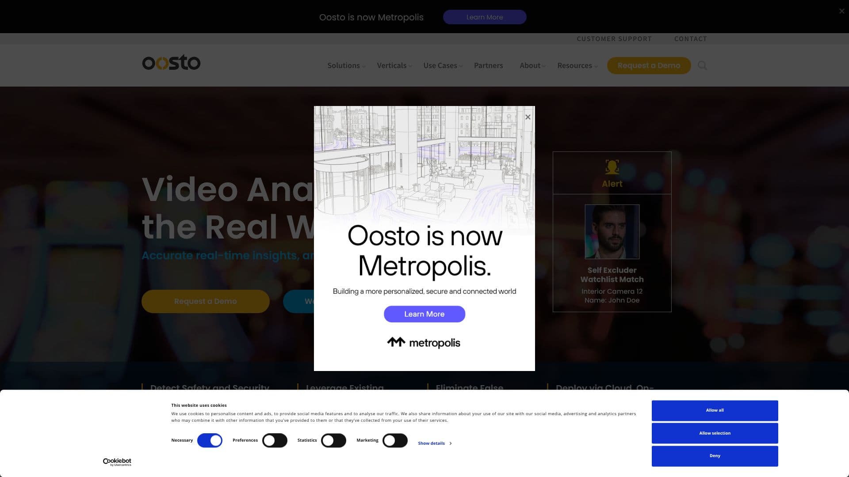
Task: Click "Self Excluder Watchlist Match" text
Action: [612, 275]
